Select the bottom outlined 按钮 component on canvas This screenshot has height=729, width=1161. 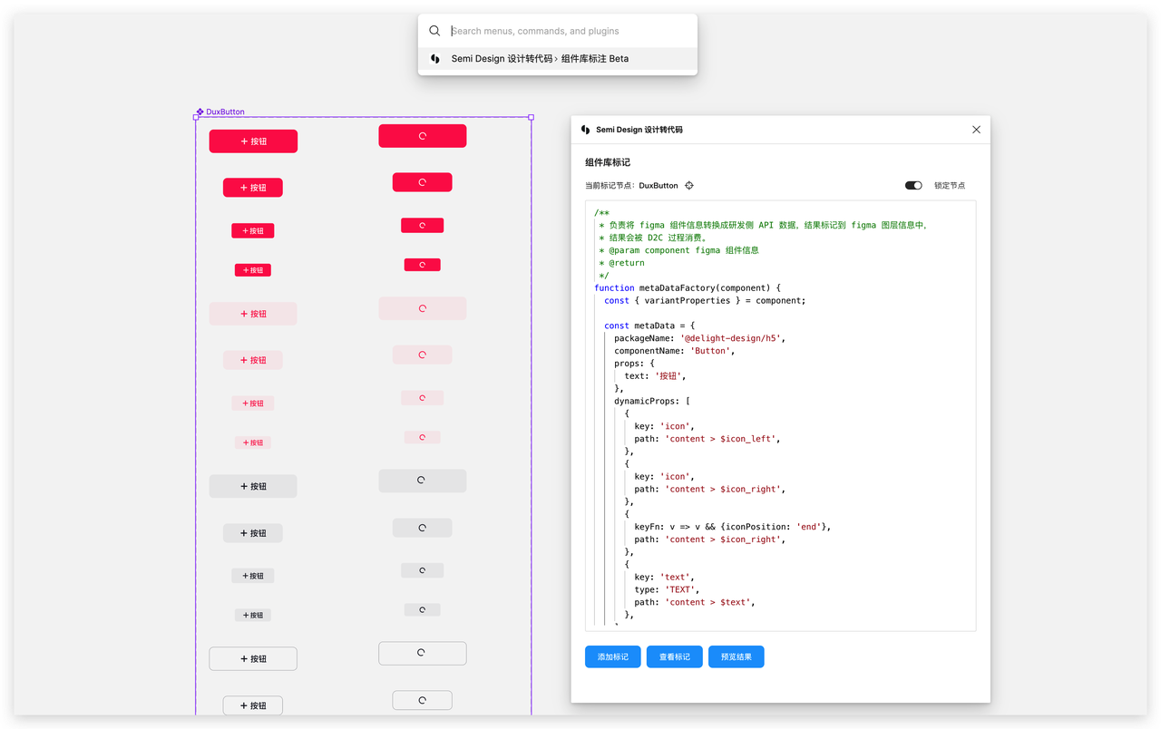click(x=252, y=705)
